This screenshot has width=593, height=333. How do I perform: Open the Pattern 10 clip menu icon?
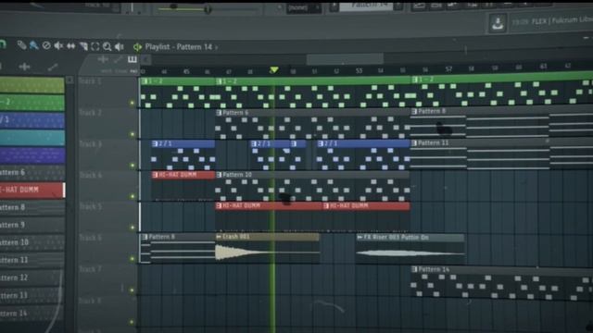[x=219, y=175]
